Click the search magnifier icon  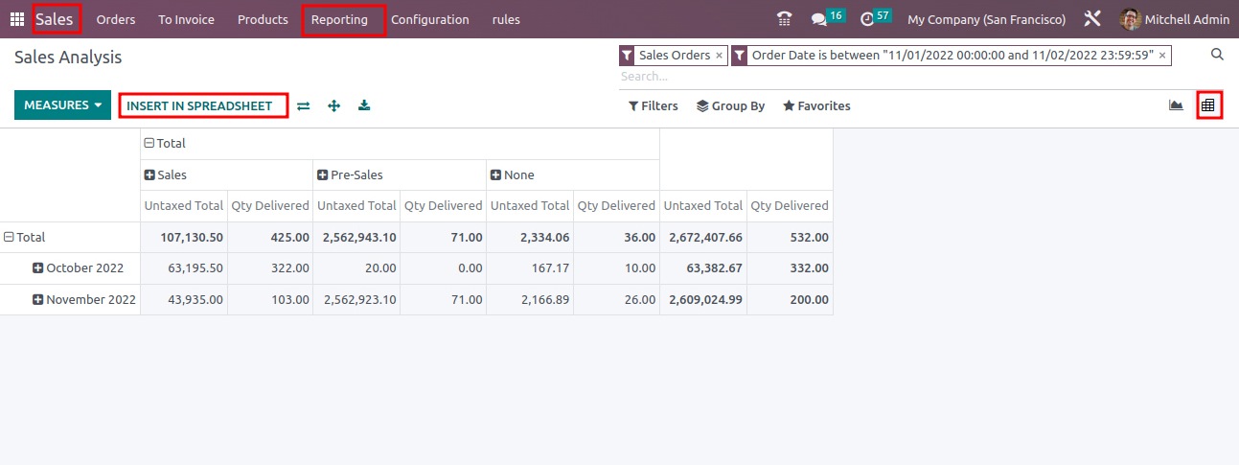(x=1217, y=55)
